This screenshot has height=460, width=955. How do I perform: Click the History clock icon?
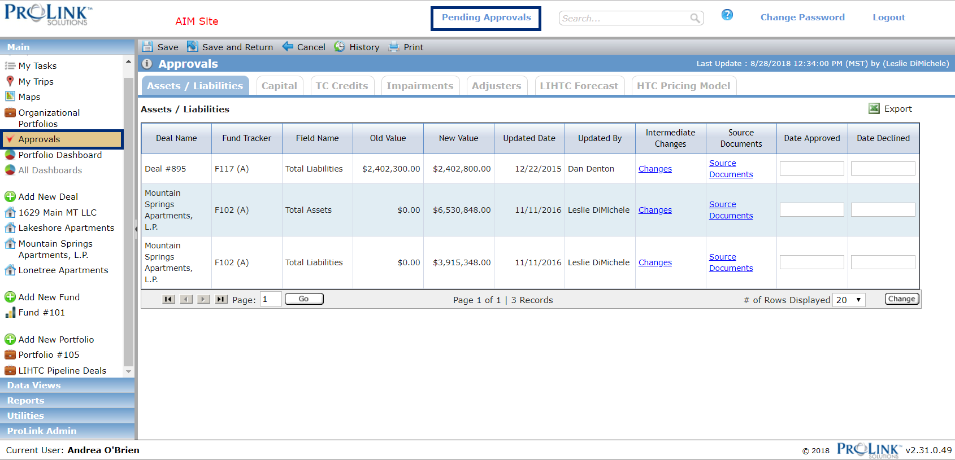tap(340, 47)
